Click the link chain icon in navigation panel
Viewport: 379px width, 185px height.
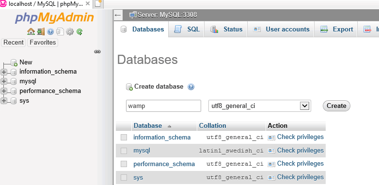click(x=97, y=51)
